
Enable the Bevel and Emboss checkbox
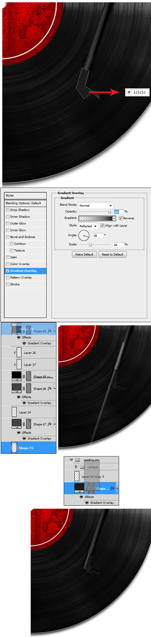click(7, 237)
